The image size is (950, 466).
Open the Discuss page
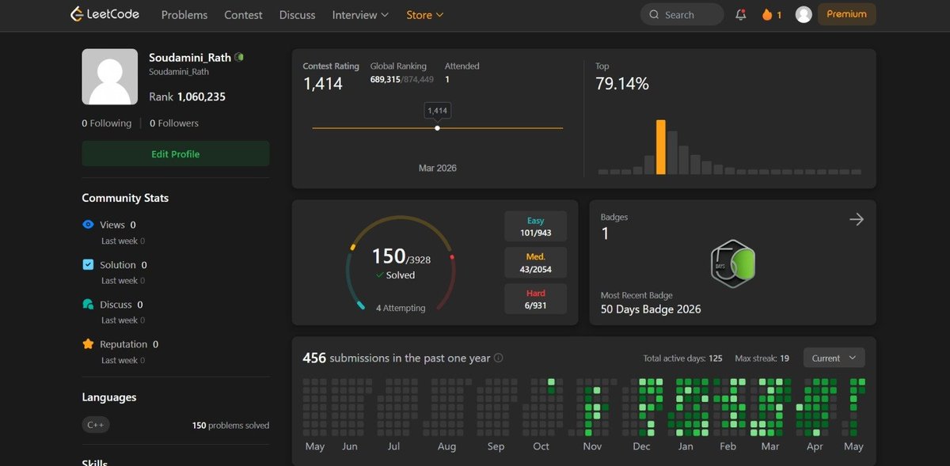click(298, 14)
